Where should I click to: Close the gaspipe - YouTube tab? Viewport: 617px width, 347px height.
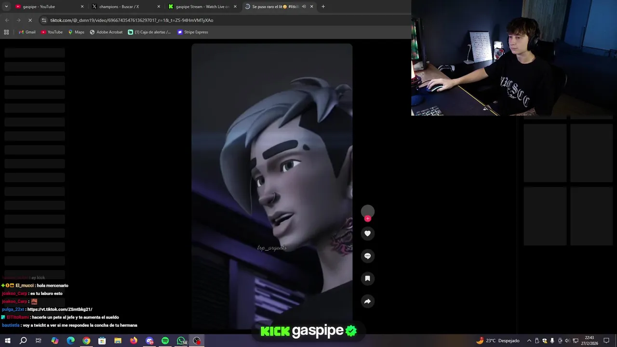point(82,7)
